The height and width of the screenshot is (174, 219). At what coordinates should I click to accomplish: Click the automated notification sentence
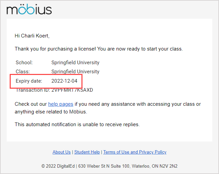pos(77,124)
